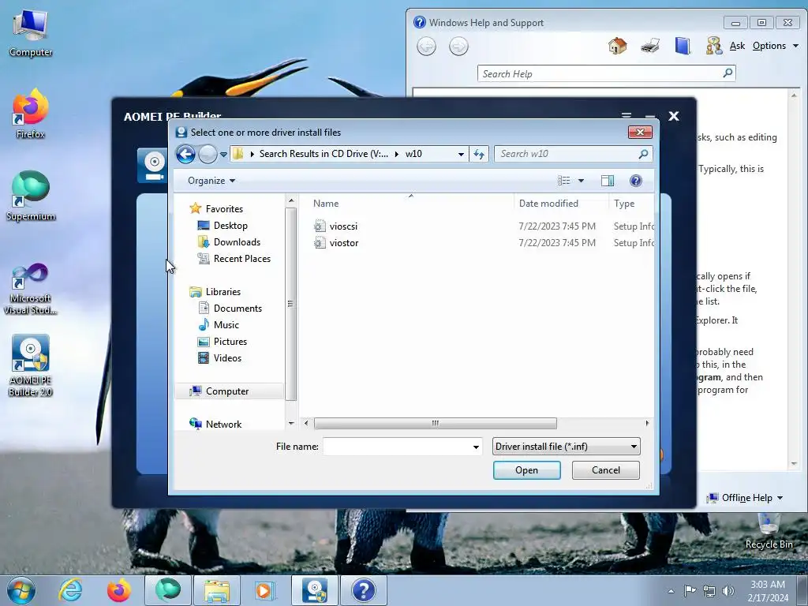Screen dimensions: 808x606
Task: Close the AOMEI PE Builder window
Action: tap(674, 116)
